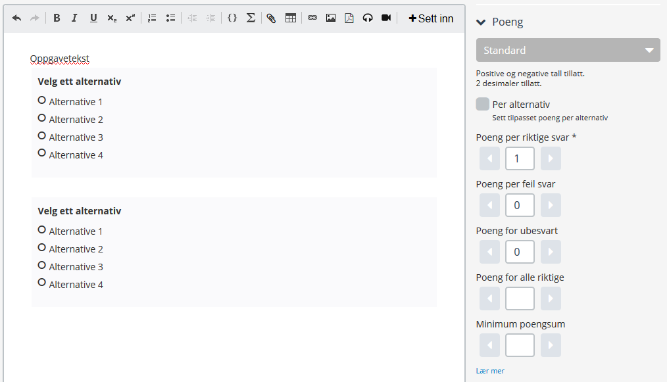This screenshot has height=382, width=667.
Task: Select Alternative 3 in the second question
Action: pyautogui.click(x=42, y=266)
